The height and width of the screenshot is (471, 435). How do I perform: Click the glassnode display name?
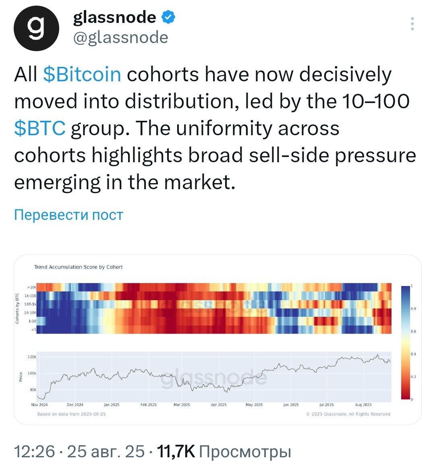click(114, 17)
